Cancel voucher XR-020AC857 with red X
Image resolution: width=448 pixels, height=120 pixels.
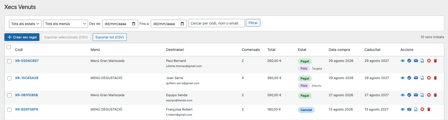tap(429, 61)
